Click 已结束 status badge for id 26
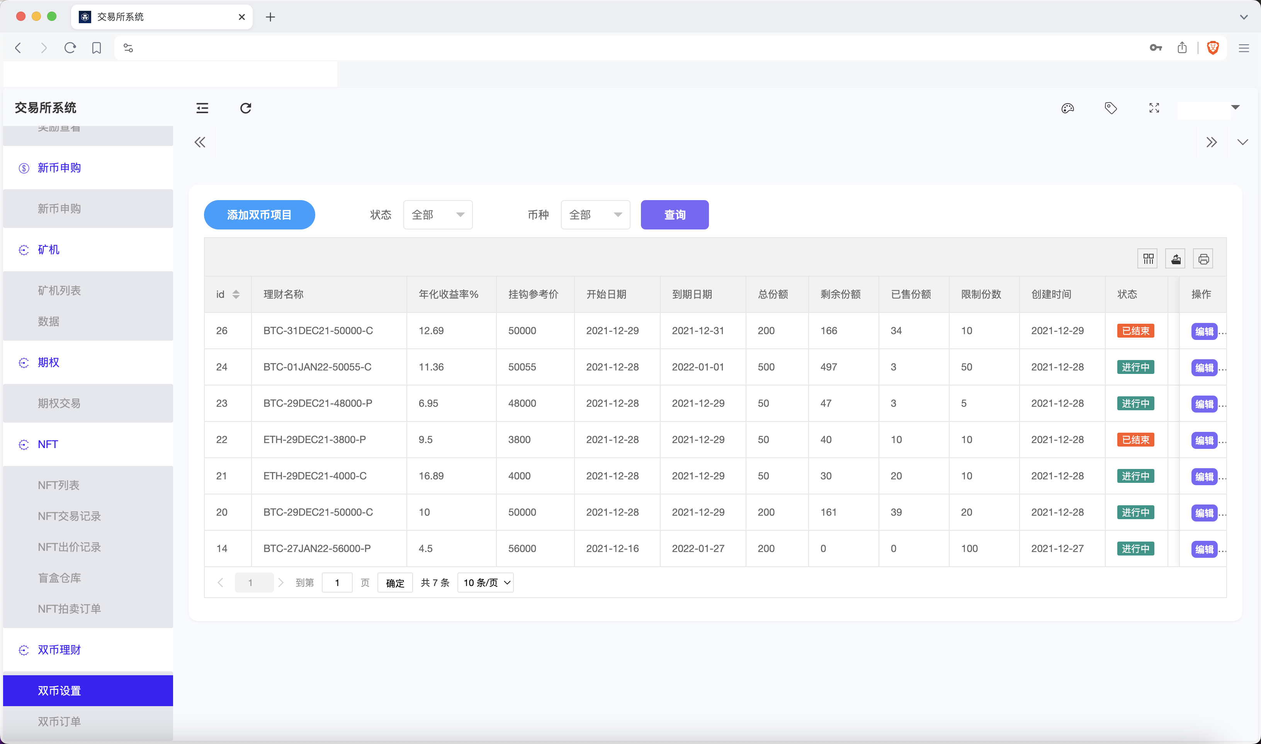The height and width of the screenshot is (744, 1261). (1135, 331)
